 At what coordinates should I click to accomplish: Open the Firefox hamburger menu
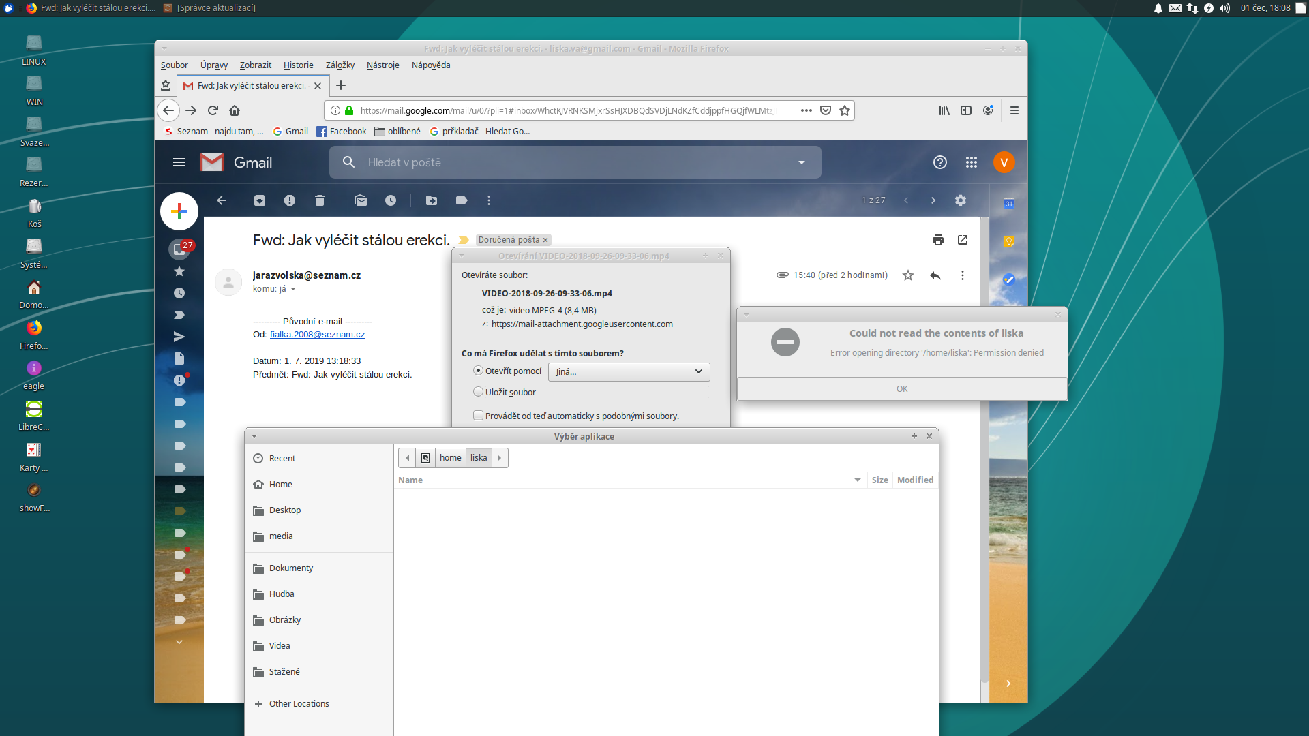point(1014,110)
